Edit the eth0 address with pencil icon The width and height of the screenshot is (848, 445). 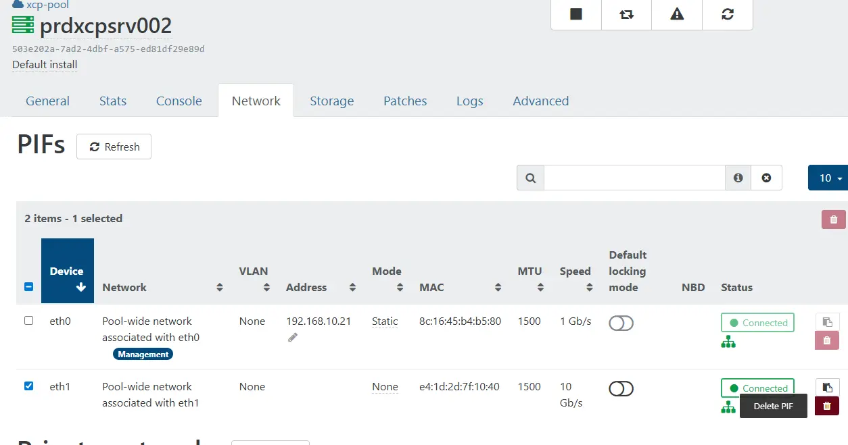click(292, 337)
